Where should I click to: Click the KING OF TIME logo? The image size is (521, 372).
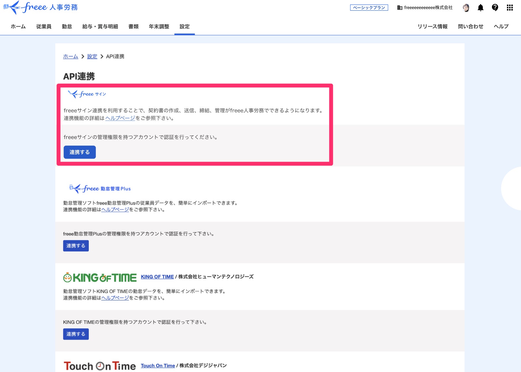click(100, 277)
